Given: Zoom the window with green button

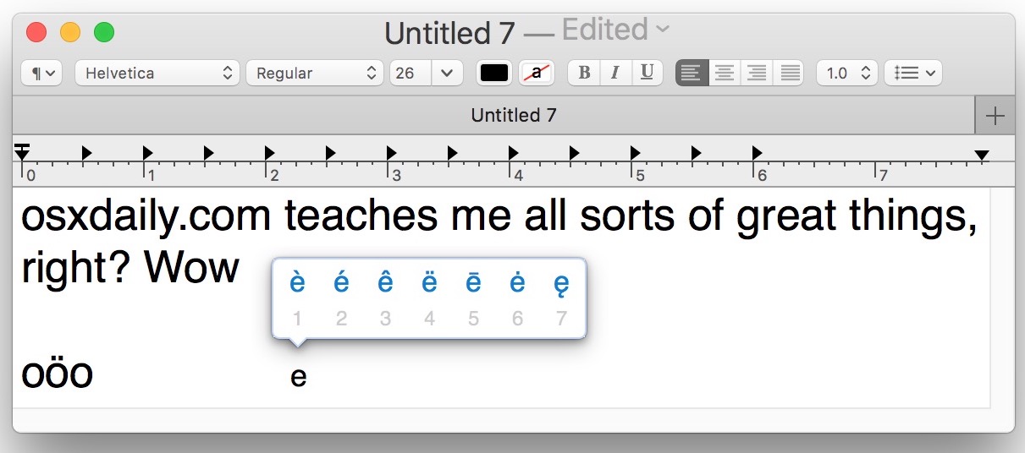Looking at the screenshot, I should pos(104,33).
